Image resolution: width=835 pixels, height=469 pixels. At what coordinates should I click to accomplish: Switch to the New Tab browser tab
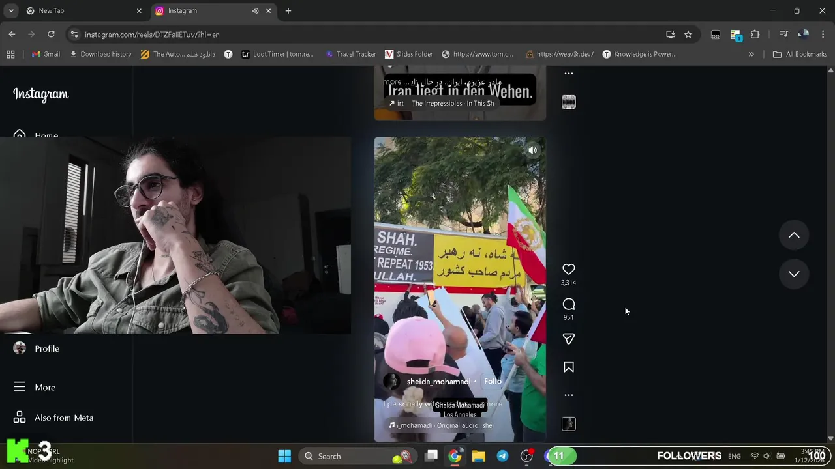83,11
